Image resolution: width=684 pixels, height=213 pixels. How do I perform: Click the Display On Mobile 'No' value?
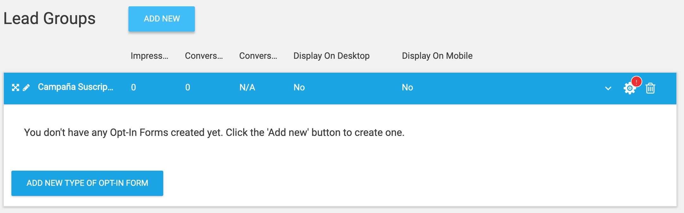[407, 88]
